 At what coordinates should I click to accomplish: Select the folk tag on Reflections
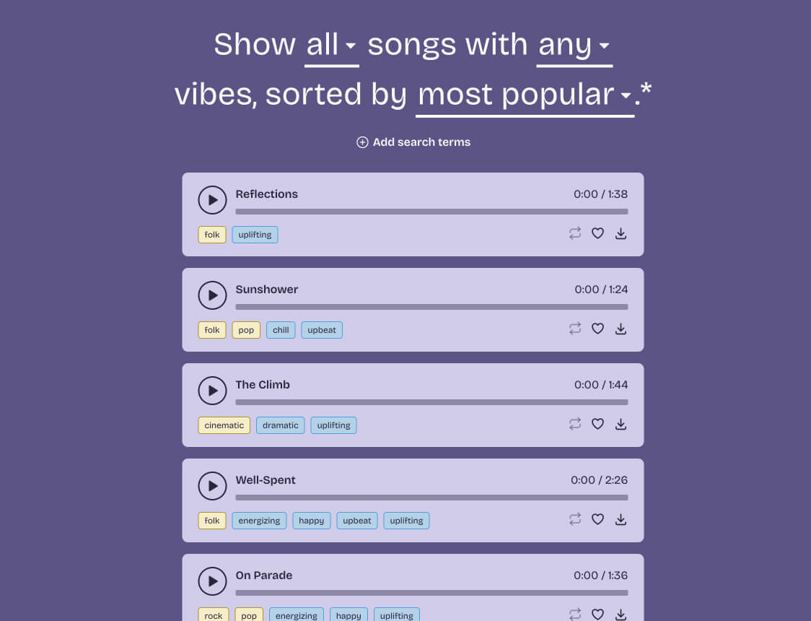tap(211, 234)
